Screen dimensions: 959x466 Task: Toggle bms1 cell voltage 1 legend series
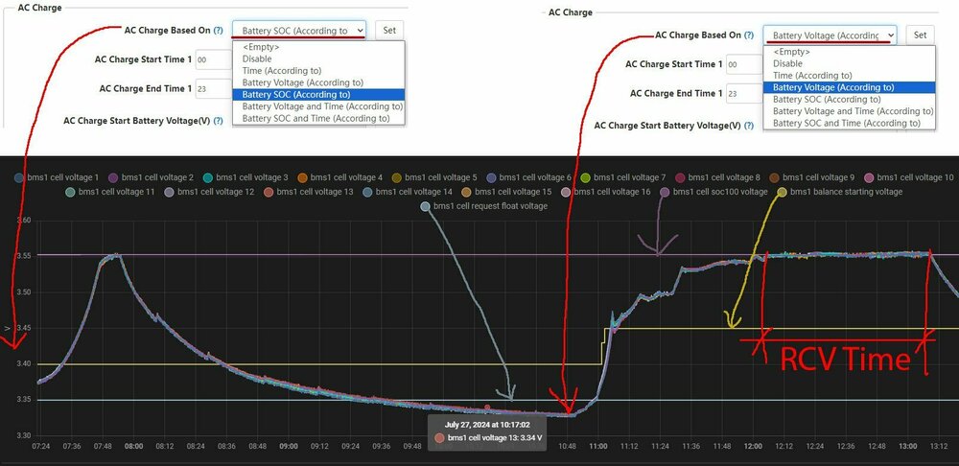57,177
